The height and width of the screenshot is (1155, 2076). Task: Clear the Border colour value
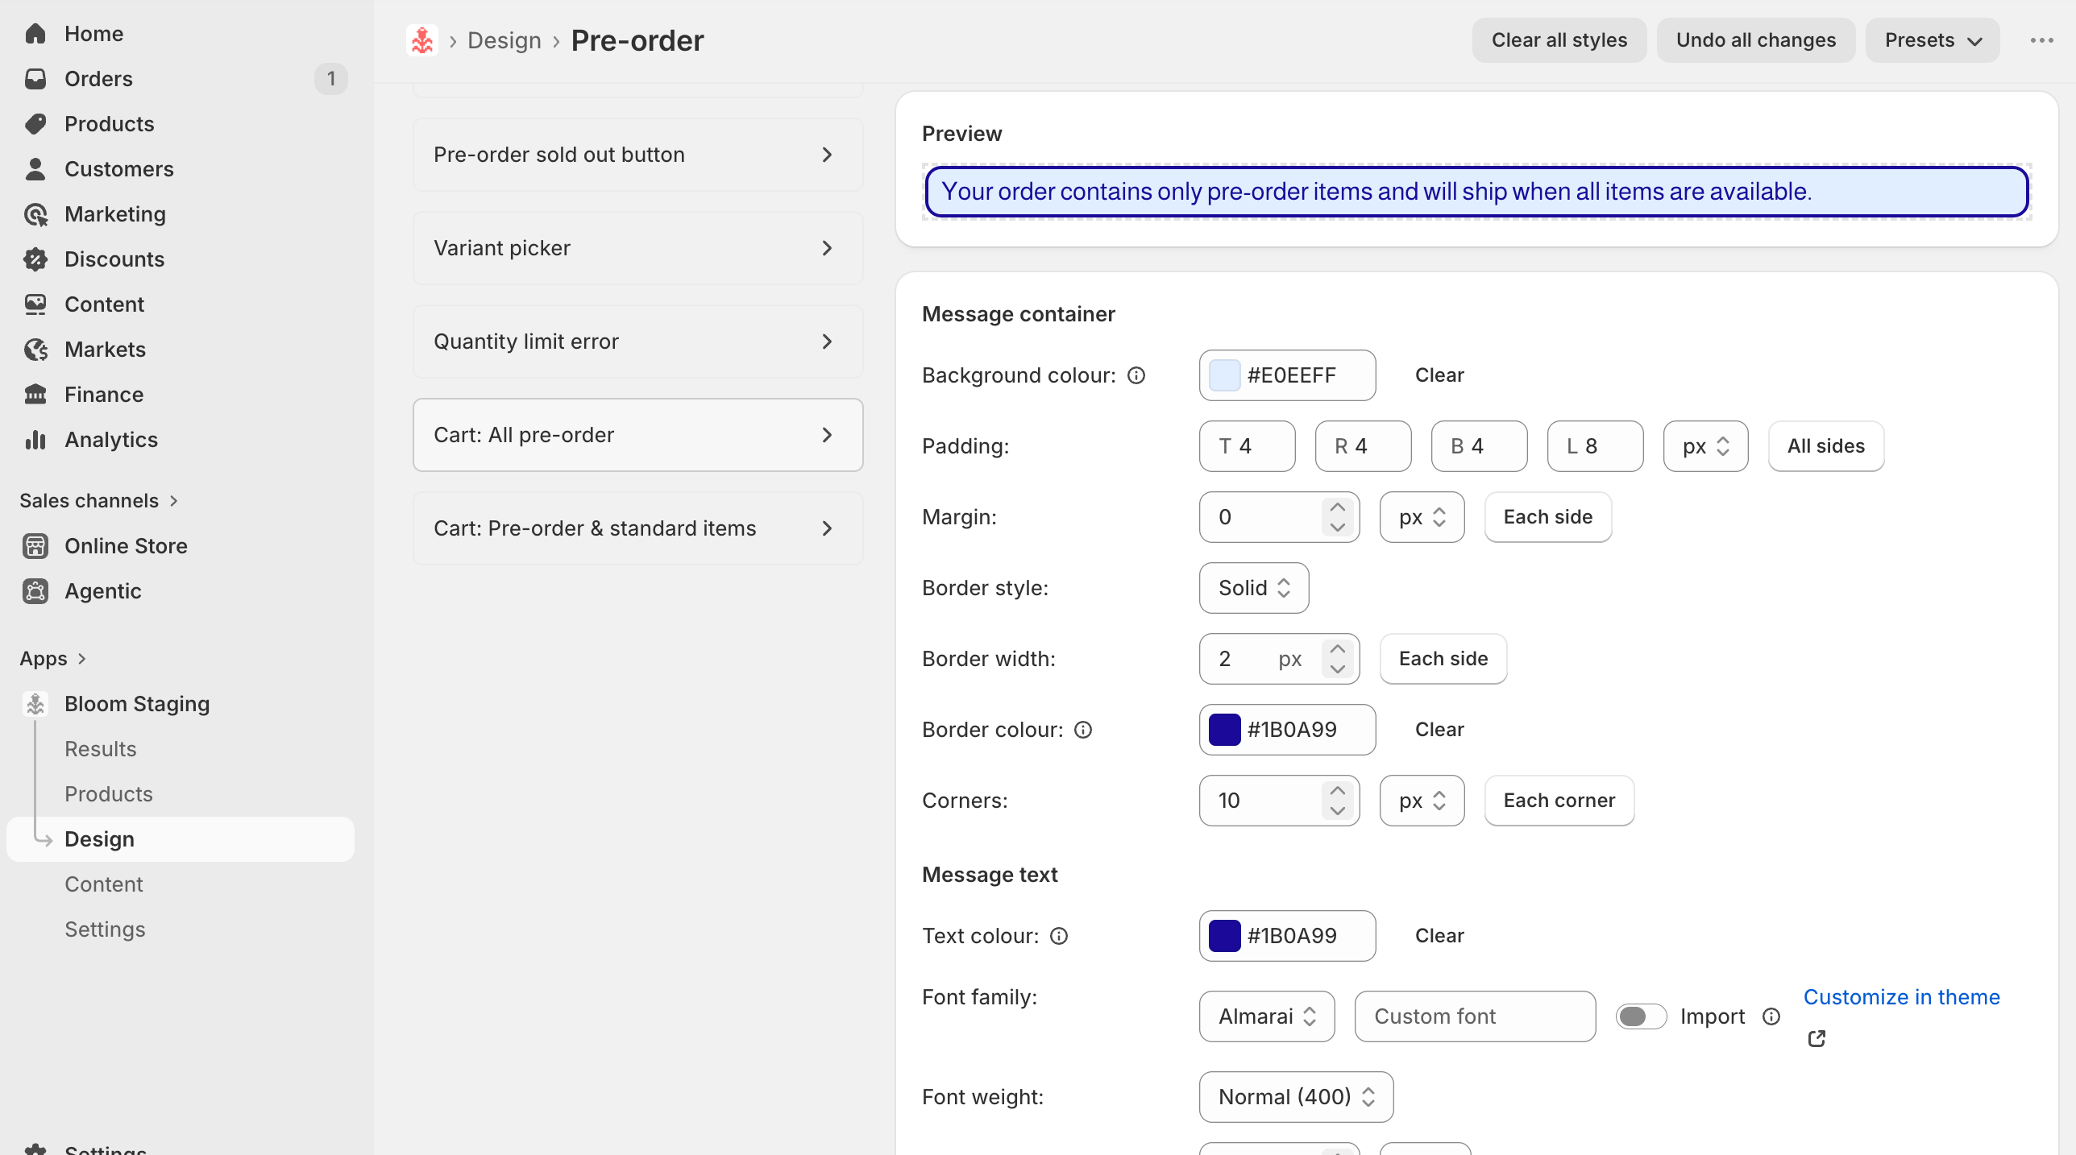tap(1439, 730)
